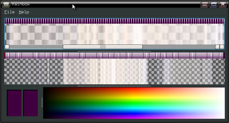Select the right purple color swatch
The width and height of the screenshot is (229, 123).
[31, 103]
